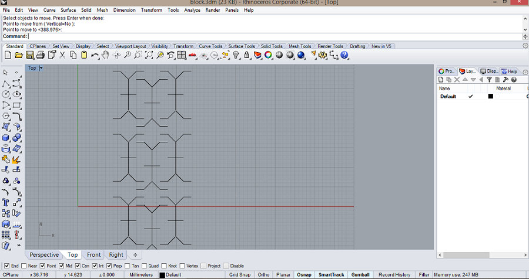This screenshot has height=279, width=529.
Task: Toggle the Quad osnap checkbox
Action: (145, 266)
